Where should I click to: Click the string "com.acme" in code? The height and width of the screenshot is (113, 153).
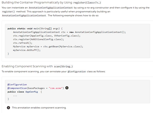(56, 88)
